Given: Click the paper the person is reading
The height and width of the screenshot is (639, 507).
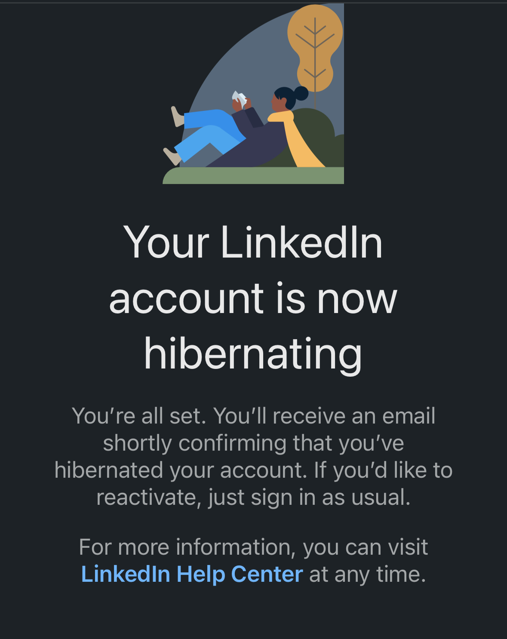Looking at the screenshot, I should coord(240,100).
